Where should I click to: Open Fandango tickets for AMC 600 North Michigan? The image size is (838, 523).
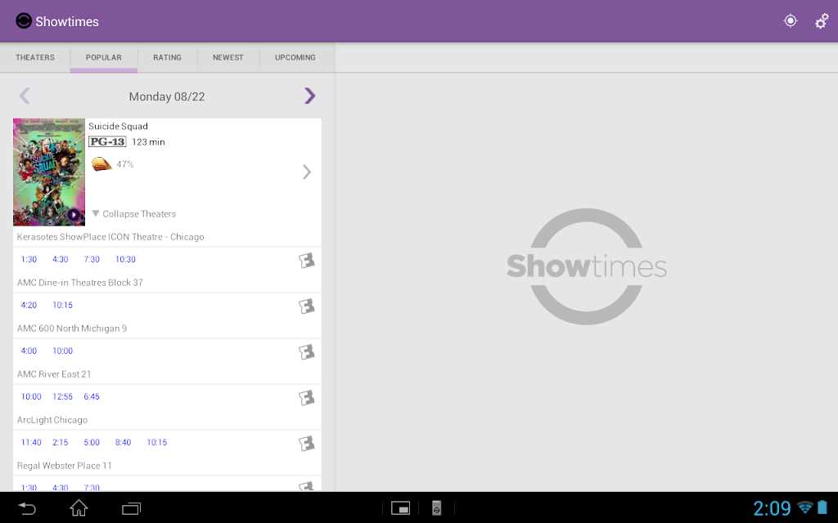point(306,352)
